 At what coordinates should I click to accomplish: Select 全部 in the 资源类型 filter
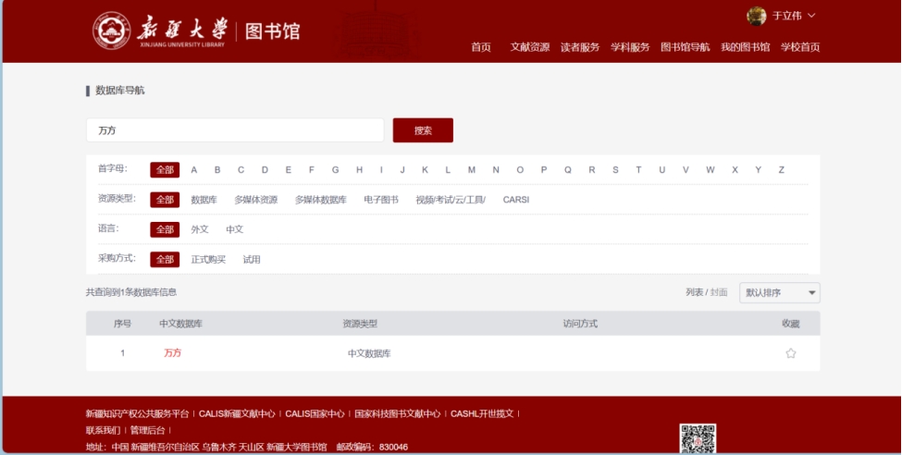(x=165, y=200)
